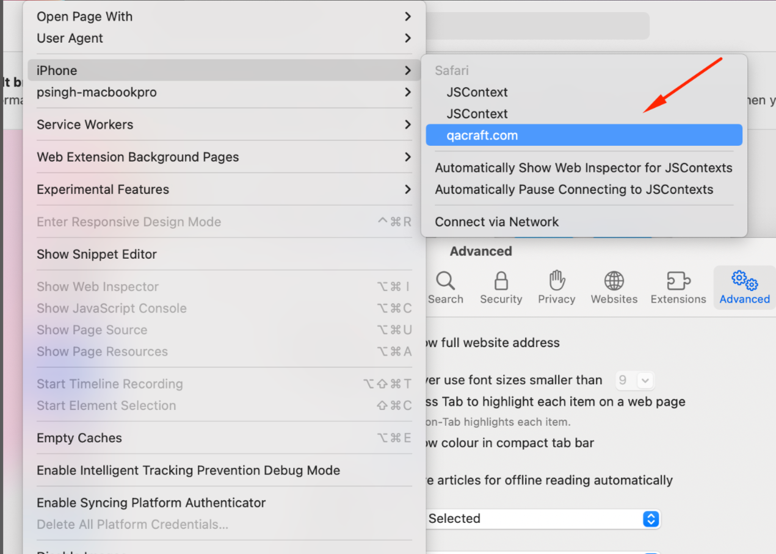Expand Web Extension Background Pages submenu

click(224, 157)
